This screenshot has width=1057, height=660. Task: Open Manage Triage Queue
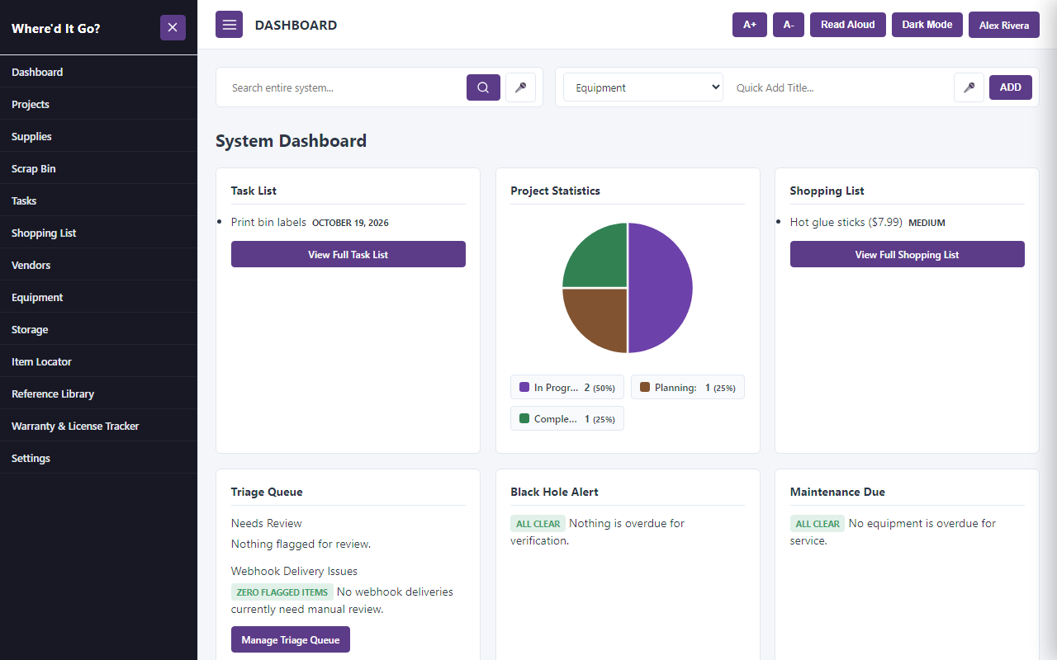click(x=291, y=639)
